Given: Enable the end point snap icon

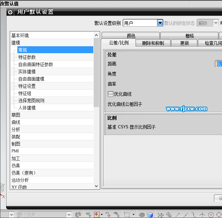Looking at the screenshot, I should (x=178, y=215).
